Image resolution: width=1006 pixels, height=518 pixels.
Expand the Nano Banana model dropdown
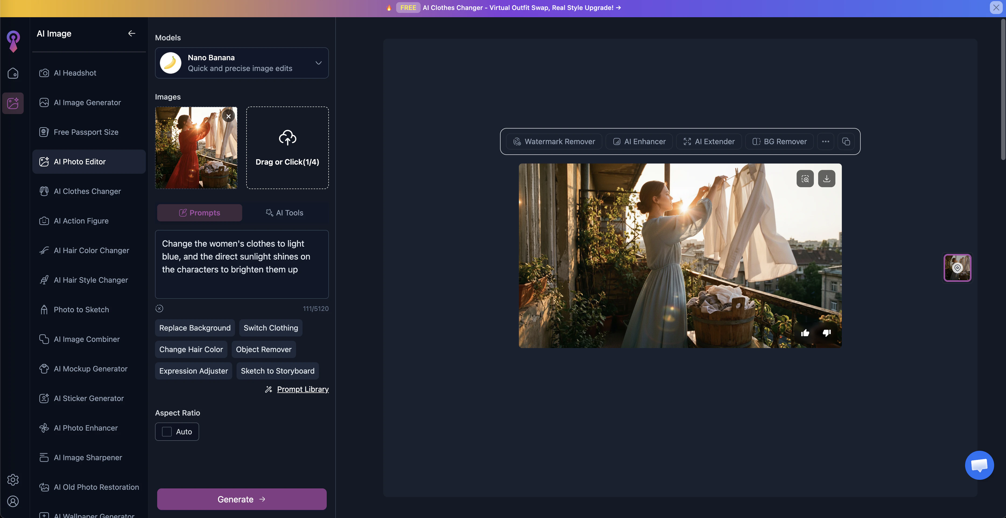pyautogui.click(x=318, y=63)
